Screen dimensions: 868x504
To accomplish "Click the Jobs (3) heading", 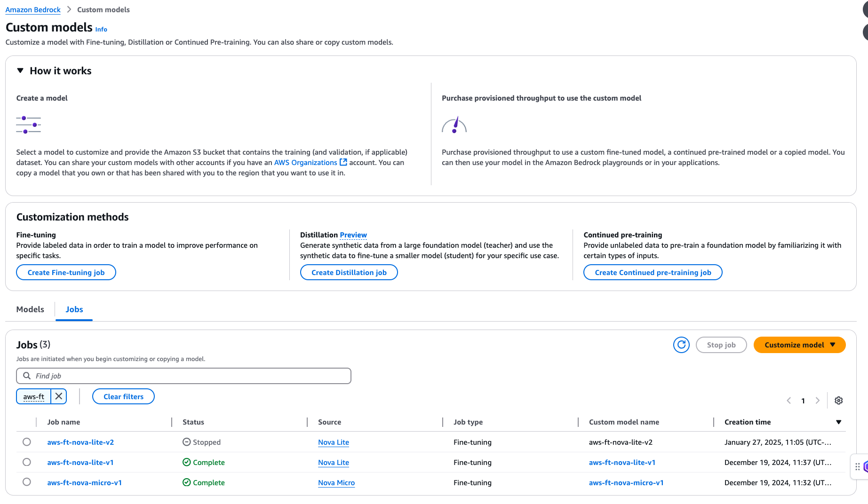I will coord(33,345).
